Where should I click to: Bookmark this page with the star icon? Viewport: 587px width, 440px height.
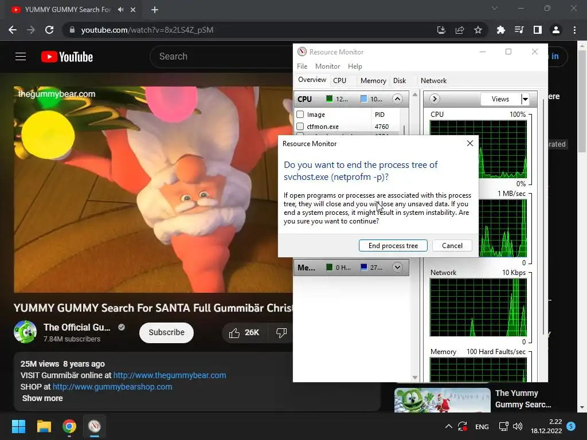tap(478, 30)
